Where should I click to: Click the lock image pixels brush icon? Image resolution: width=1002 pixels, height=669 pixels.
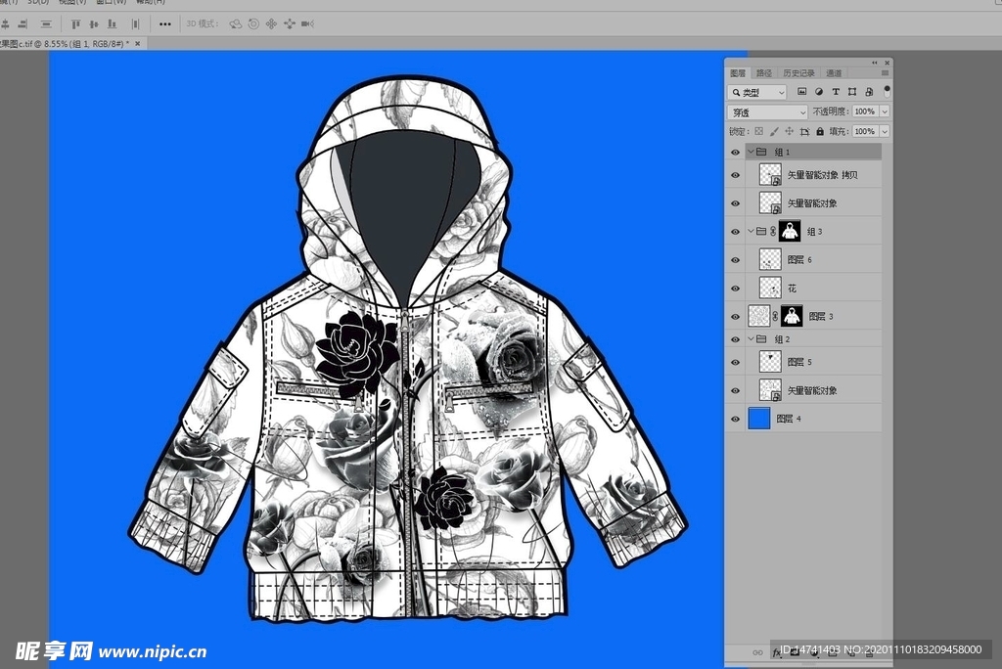pos(773,131)
